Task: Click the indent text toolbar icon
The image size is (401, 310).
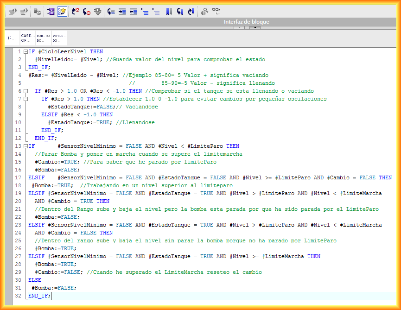Action: (122, 11)
